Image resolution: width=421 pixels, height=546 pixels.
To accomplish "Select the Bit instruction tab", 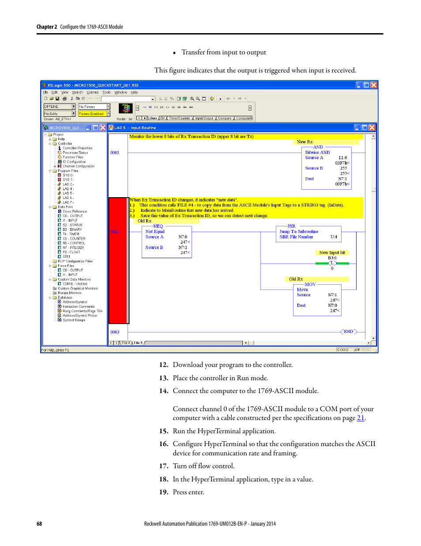I will 162,118.
